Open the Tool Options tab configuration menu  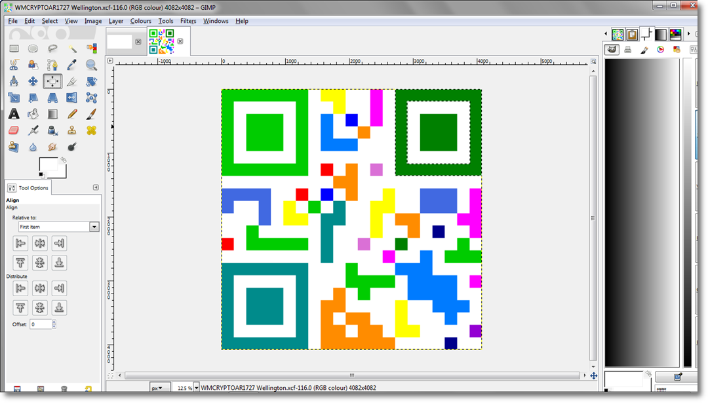click(x=96, y=187)
